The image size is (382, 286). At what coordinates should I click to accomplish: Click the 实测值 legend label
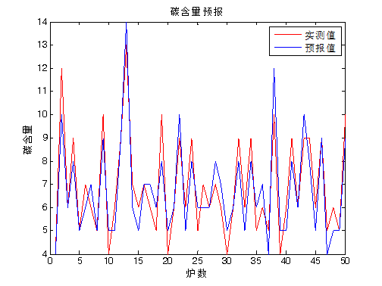[320, 35]
